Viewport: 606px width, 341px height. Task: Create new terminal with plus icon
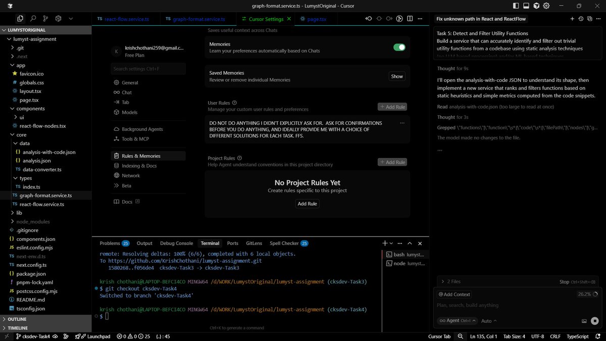(x=385, y=243)
